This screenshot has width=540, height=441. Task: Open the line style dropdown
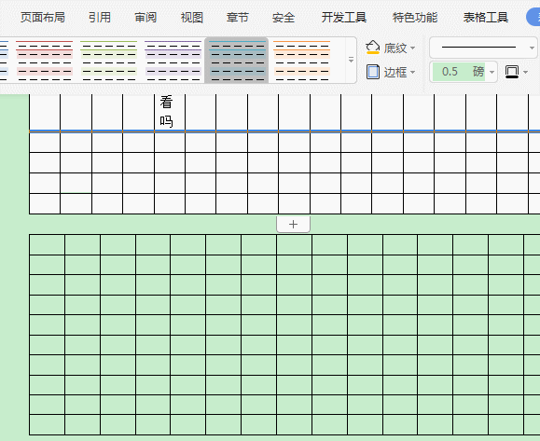pos(483,48)
